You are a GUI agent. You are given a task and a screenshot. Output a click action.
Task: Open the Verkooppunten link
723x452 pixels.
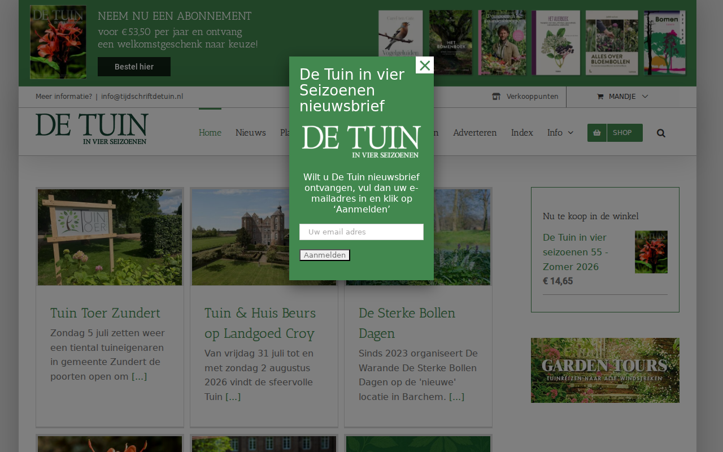point(532,97)
